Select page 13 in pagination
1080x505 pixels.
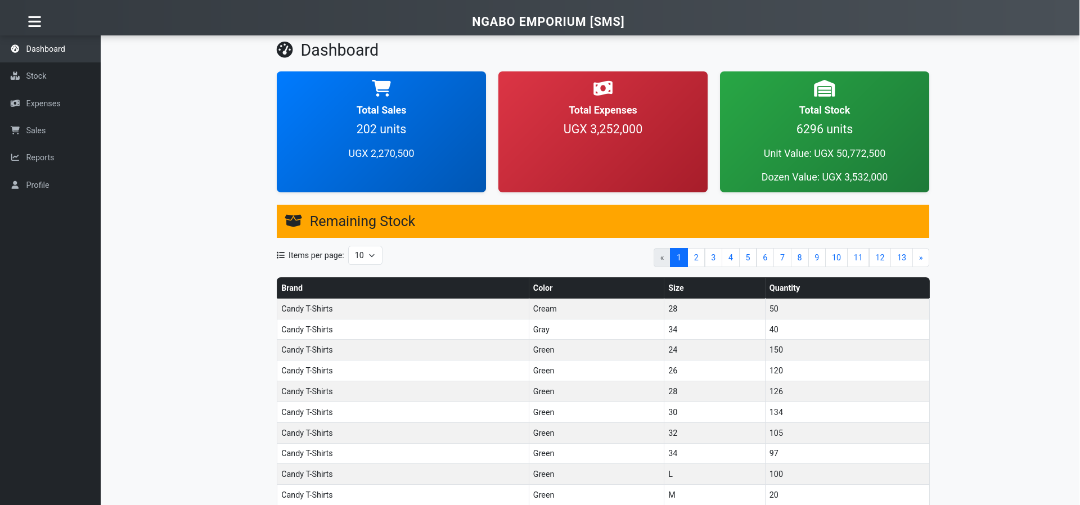(902, 258)
